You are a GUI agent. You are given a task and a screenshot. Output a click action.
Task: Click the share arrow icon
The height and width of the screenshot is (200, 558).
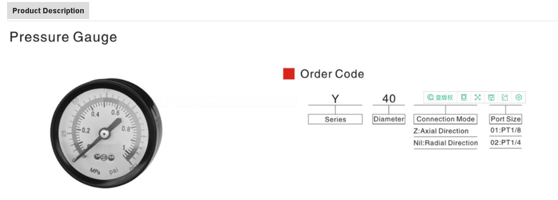pyautogui.click(x=505, y=98)
